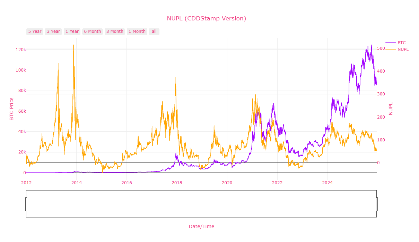Select the BTC Price axis title

pyautogui.click(x=11, y=109)
